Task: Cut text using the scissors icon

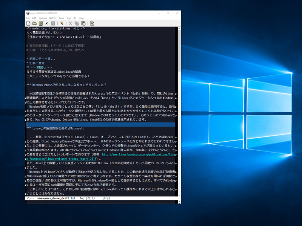Action: point(71,23)
